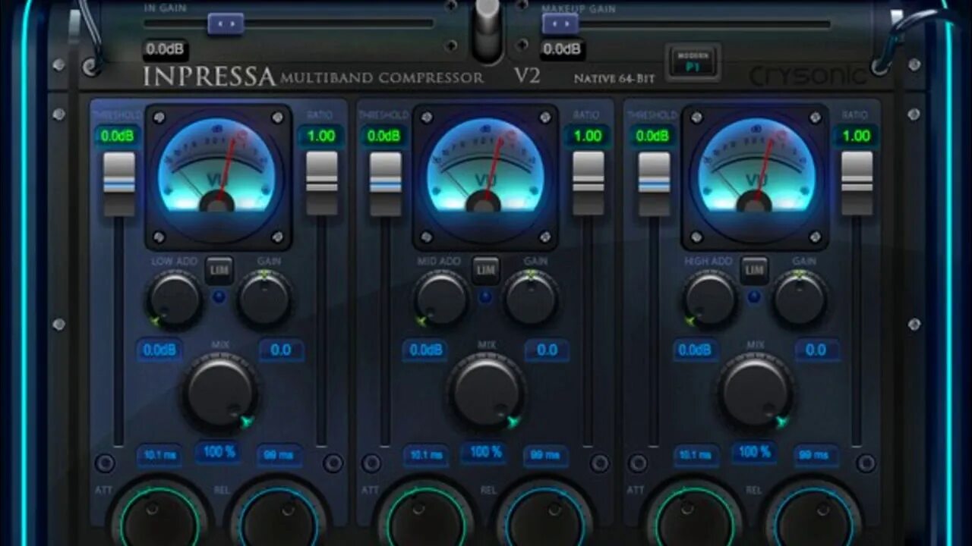Click the Low band mix 100 % value
The image size is (972, 546).
[x=219, y=452]
